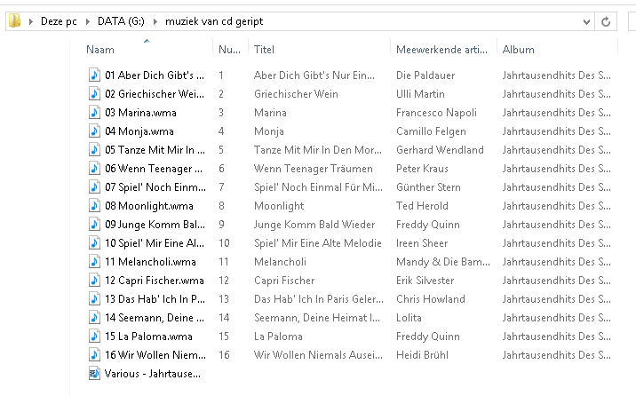Click artist cell Heidi Brühl
This screenshot has width=636, height=396.
pos(422,354)
